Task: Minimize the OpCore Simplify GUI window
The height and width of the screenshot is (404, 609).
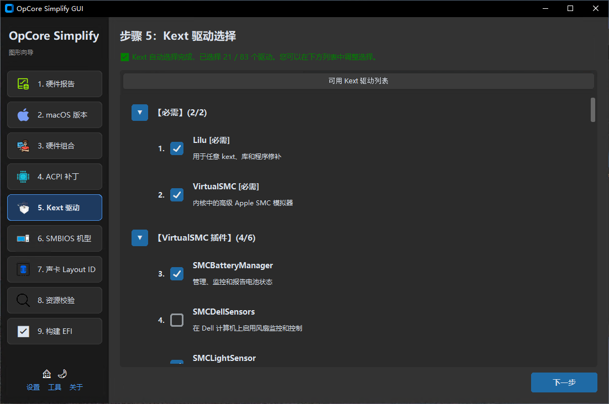Action: pyautogui.click(x=545, y=8)
